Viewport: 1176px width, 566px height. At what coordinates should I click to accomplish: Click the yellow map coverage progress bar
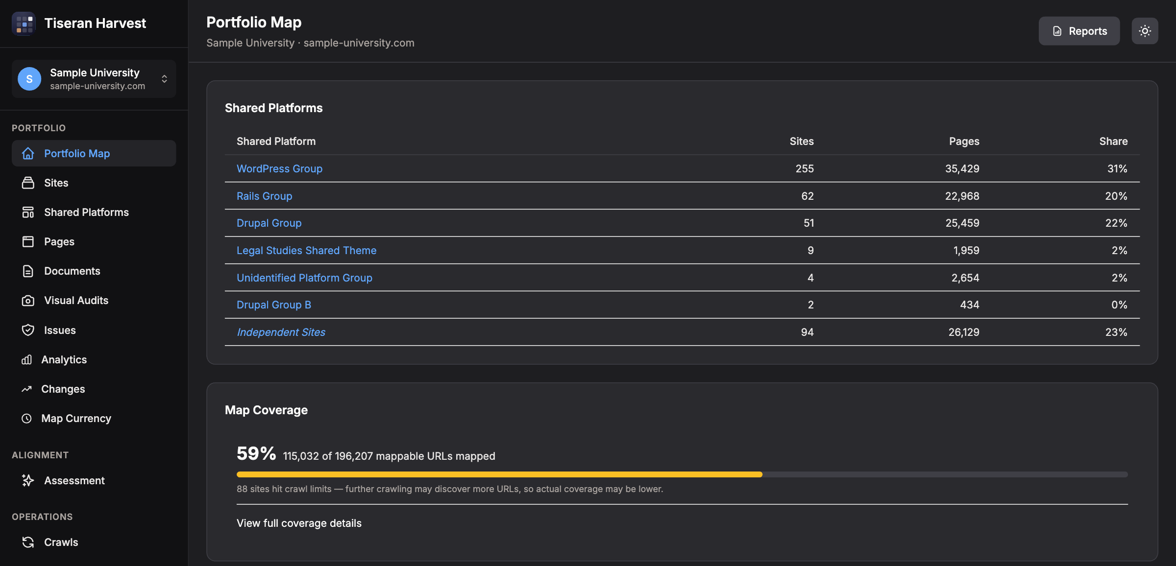coord(499,474)
